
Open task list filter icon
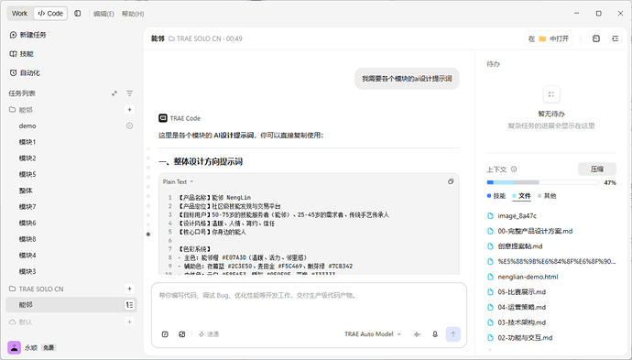click(x=129, y=93)
